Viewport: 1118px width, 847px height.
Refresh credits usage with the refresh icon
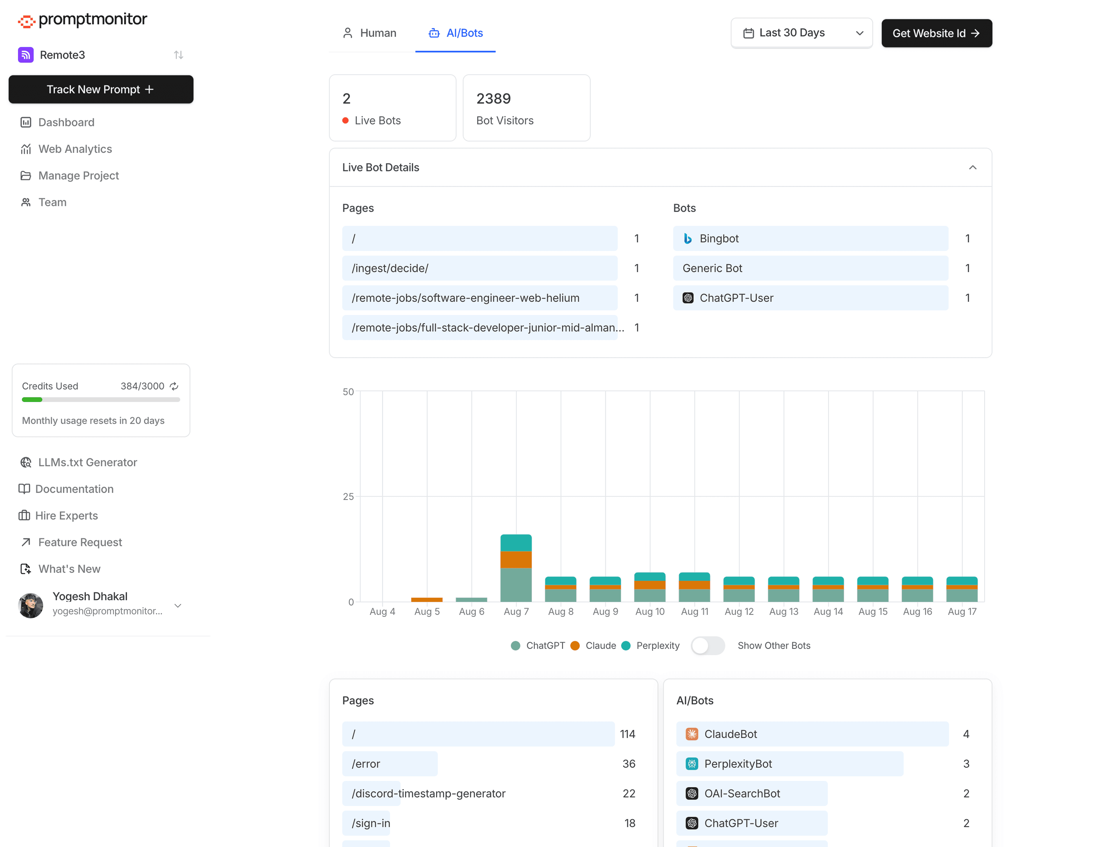(174, 386)
